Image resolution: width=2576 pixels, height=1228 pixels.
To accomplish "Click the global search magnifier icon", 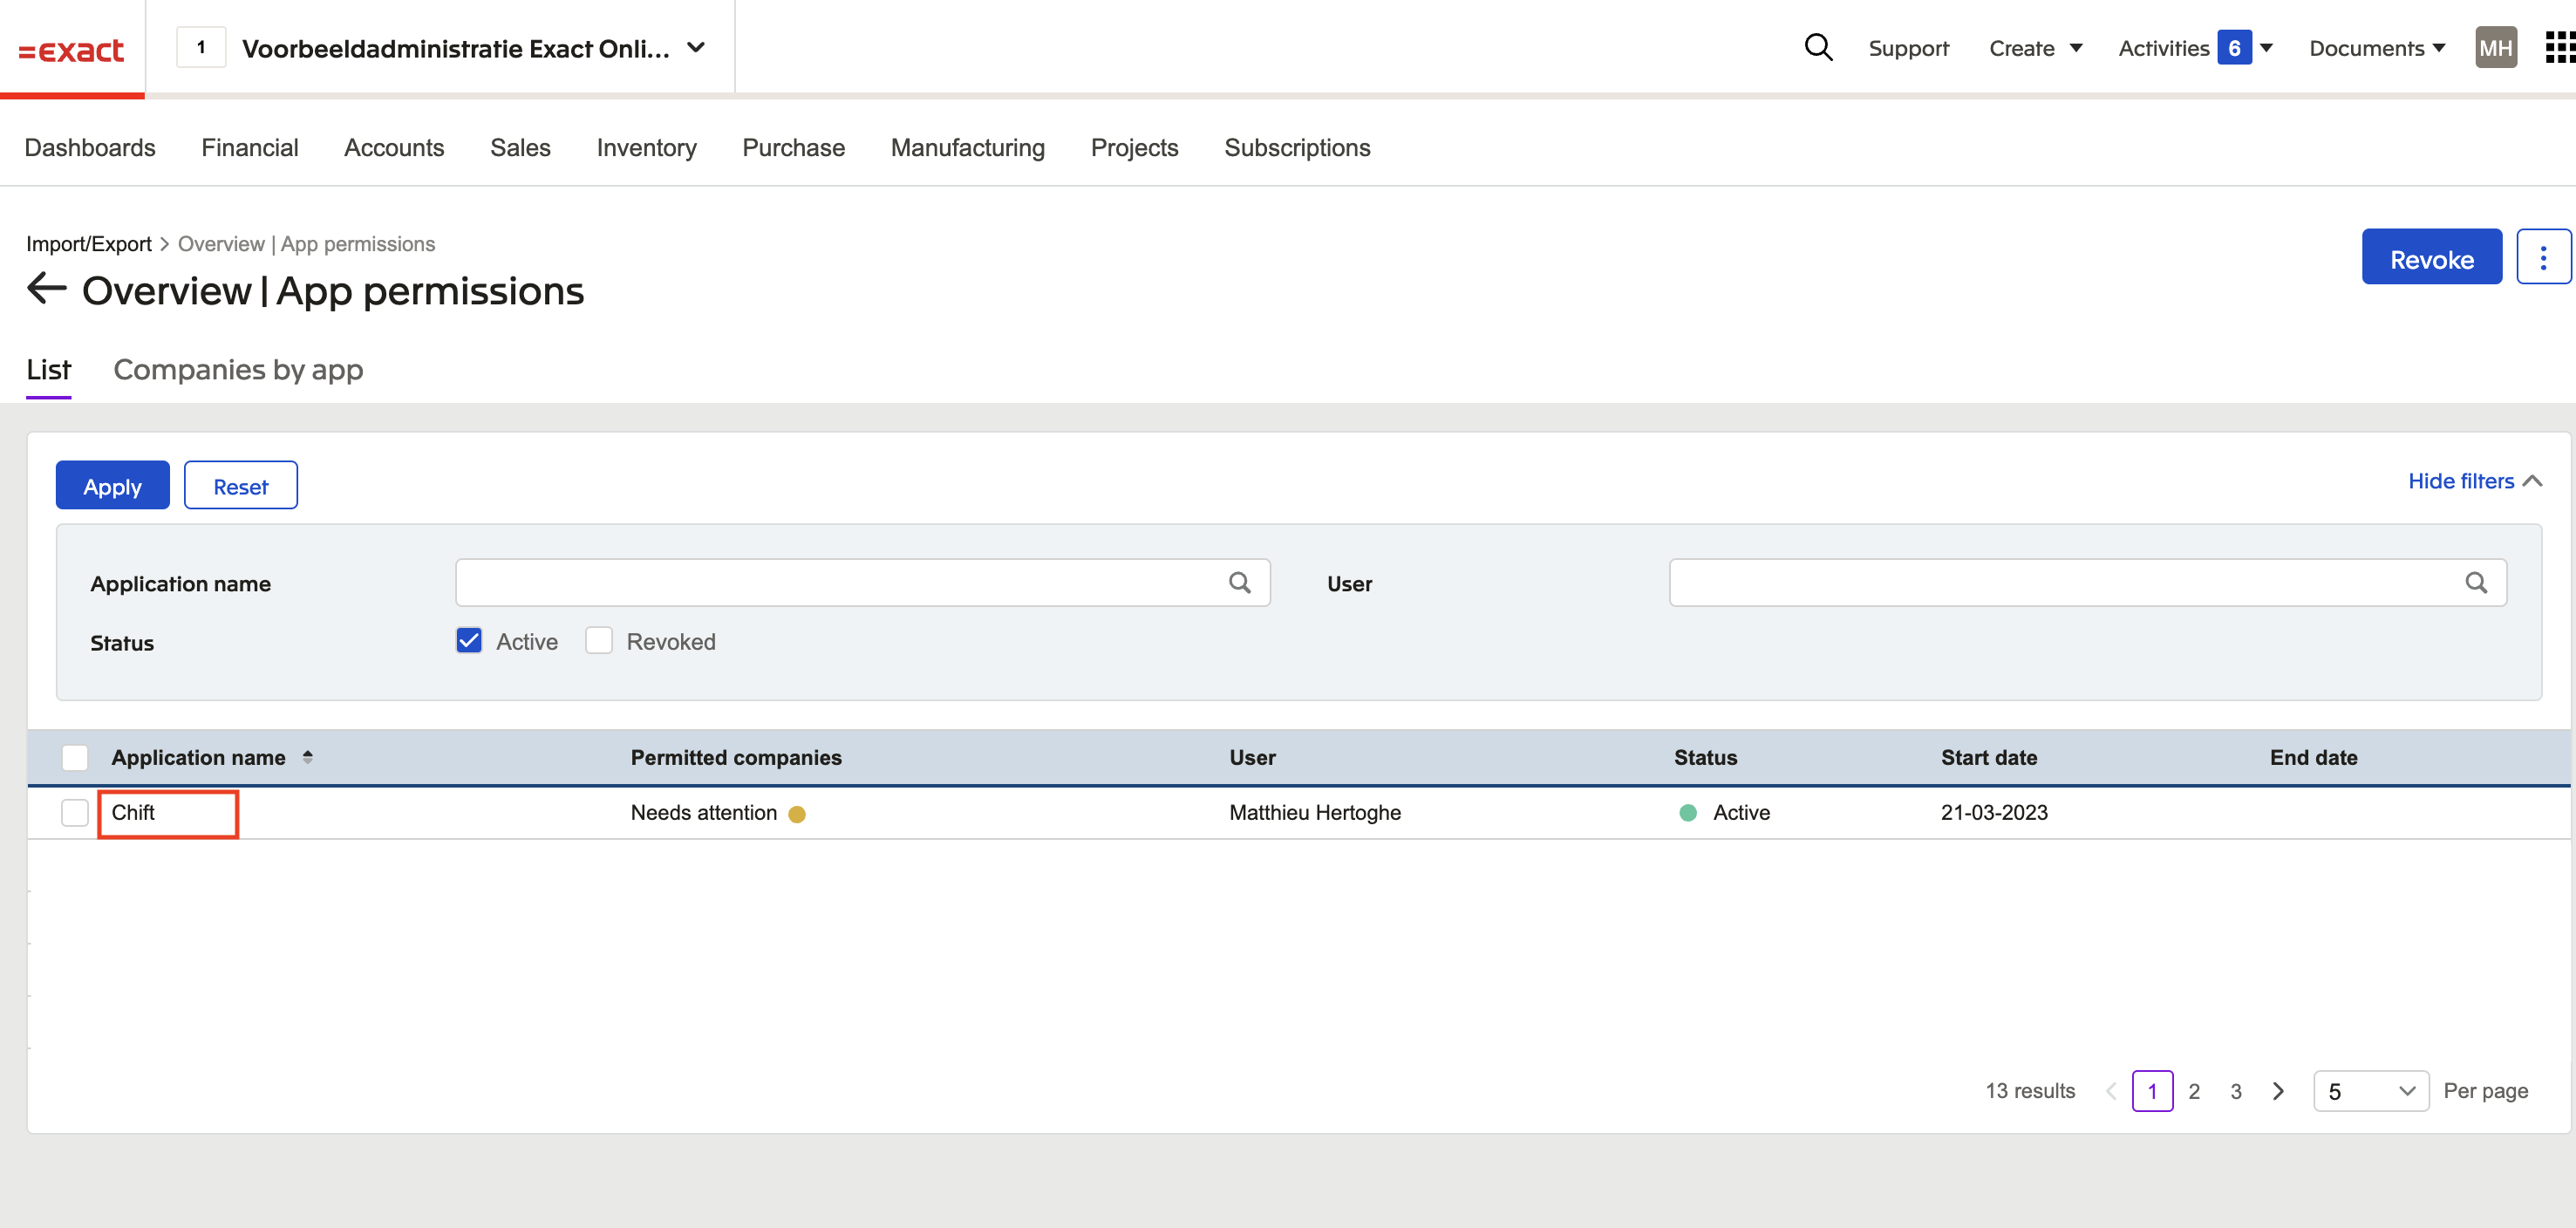I will click(1817, 47).
